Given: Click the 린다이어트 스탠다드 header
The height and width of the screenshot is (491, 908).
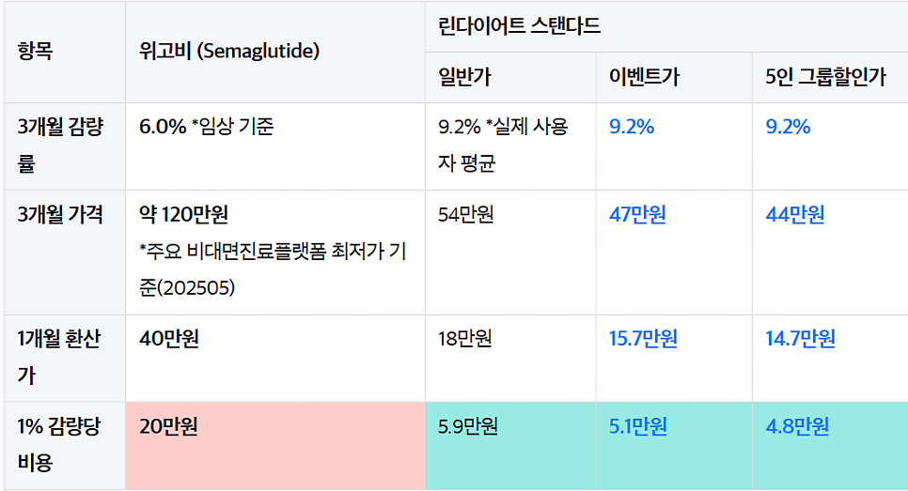Looking at the screenshot, I should pos(520,26).
